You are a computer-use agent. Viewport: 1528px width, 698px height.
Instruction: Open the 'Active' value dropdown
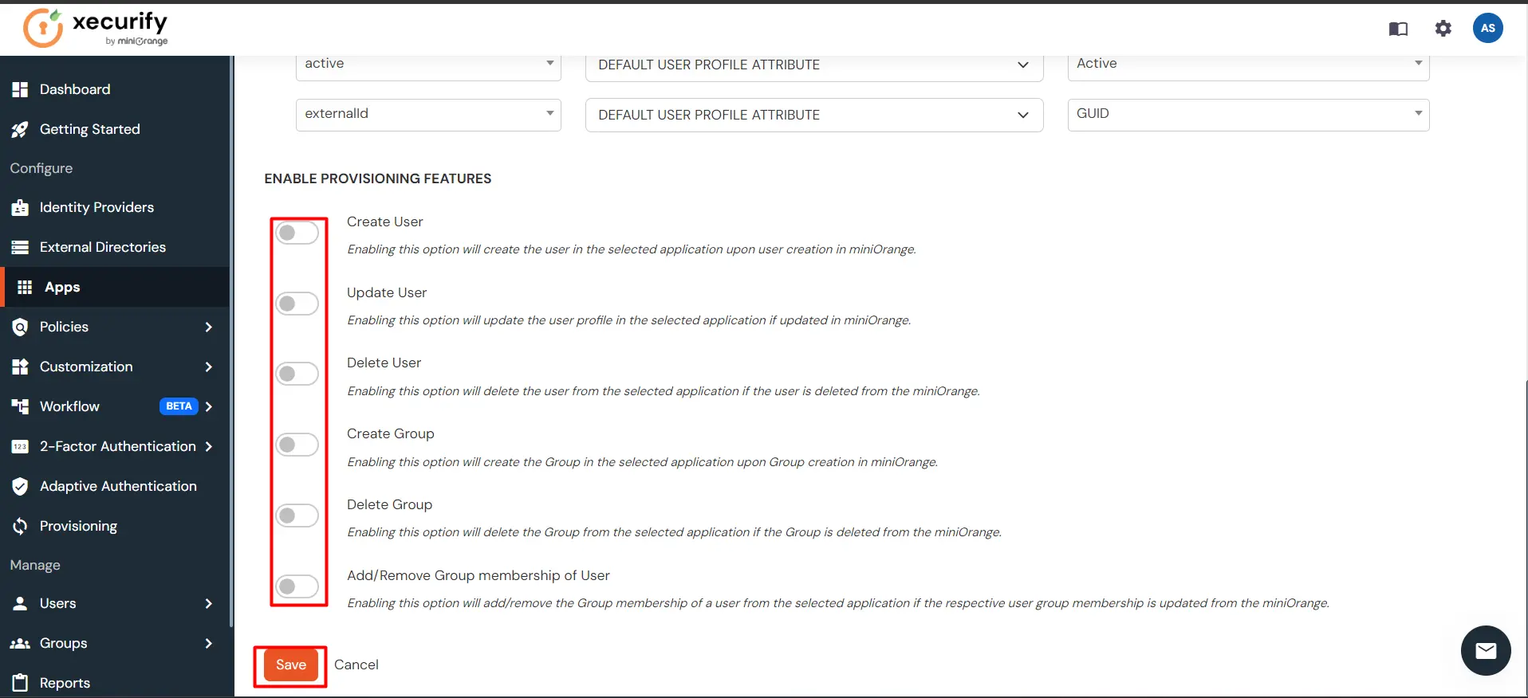(1248, 65)
